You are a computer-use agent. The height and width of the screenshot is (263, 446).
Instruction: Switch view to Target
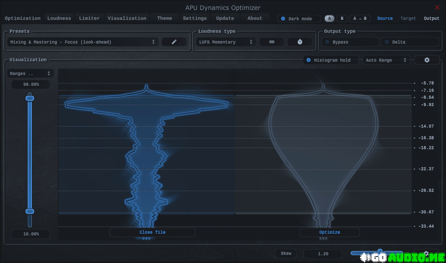pos(408,19)
